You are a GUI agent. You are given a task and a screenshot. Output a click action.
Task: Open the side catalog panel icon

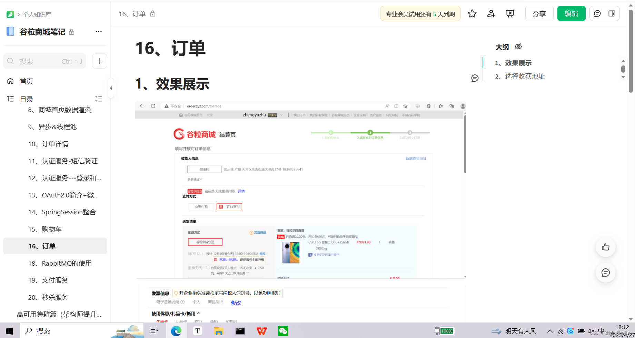(612, 13)
